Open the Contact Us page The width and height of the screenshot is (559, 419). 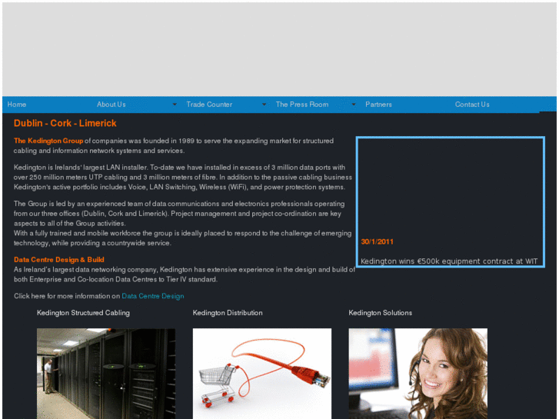pyautogui.click(x=472, y=105)
